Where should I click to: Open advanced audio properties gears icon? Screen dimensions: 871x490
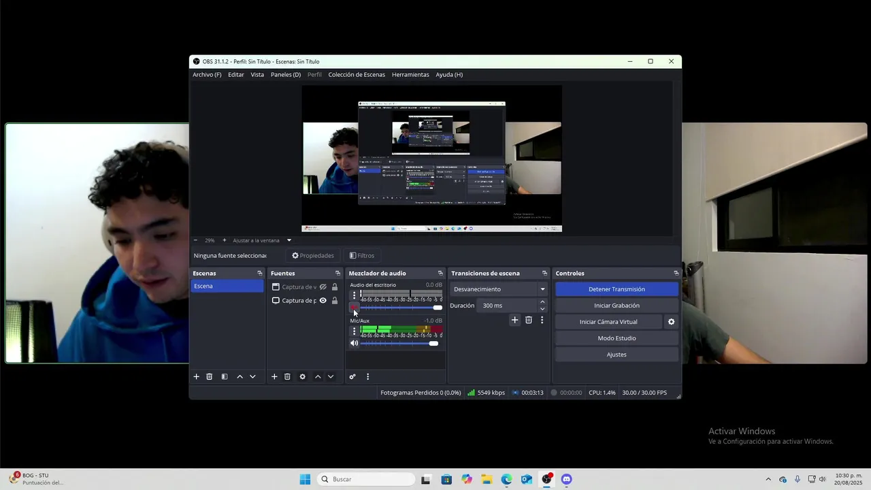click(x=352, y=376)
